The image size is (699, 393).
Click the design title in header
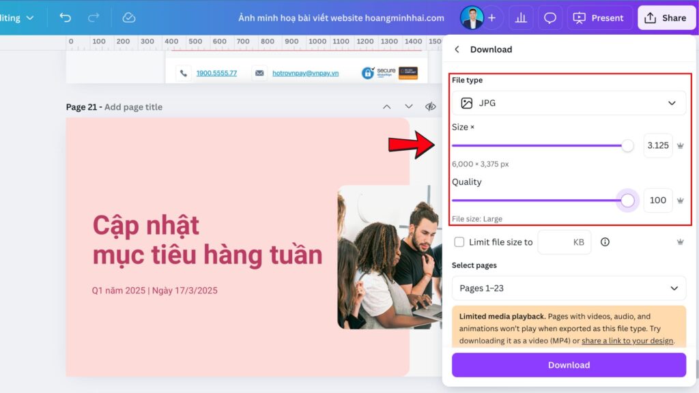click(341, 18)
